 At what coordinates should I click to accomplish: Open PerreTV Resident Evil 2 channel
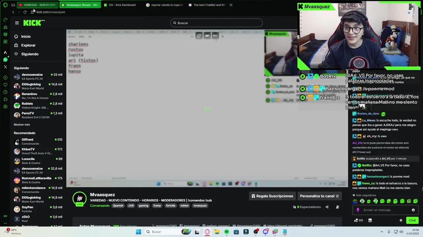[x=38, y=115]
